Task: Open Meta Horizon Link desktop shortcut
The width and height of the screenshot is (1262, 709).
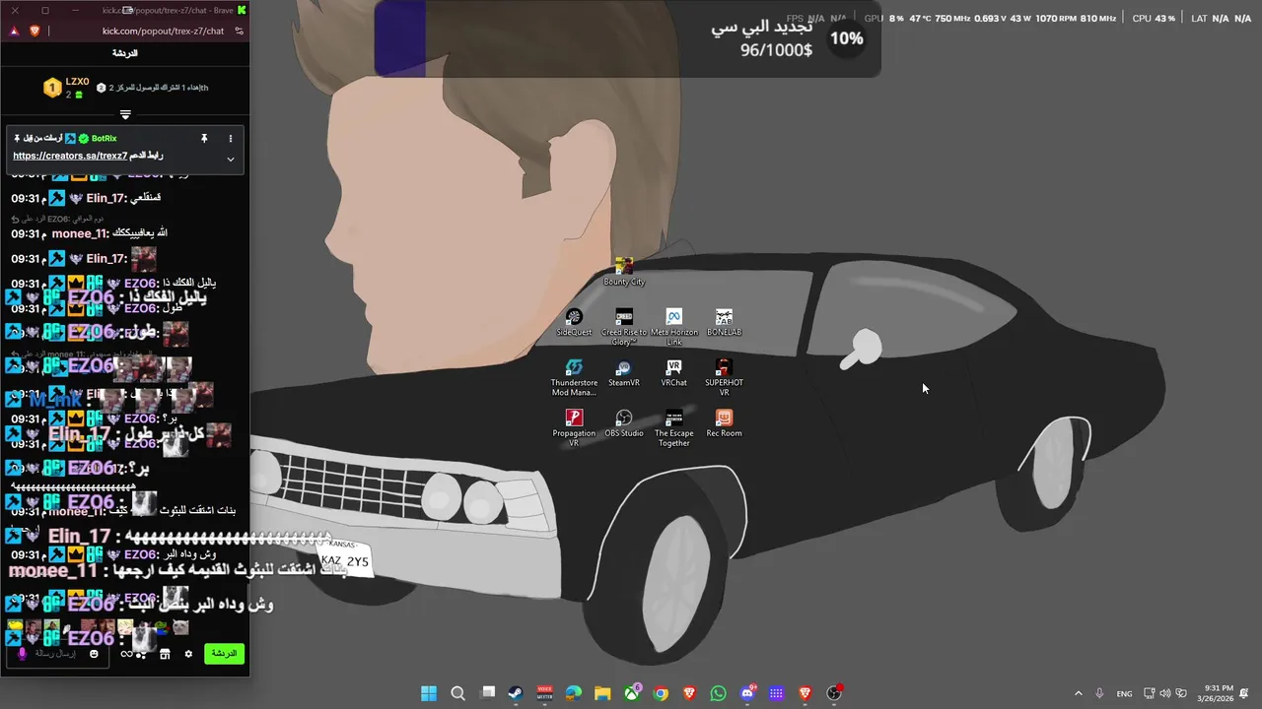Action: 674,327
